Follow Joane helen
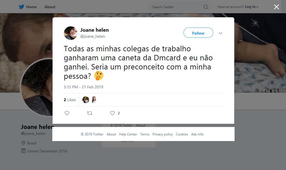Viewport: 286px width, 170px height. pos(198,33)
